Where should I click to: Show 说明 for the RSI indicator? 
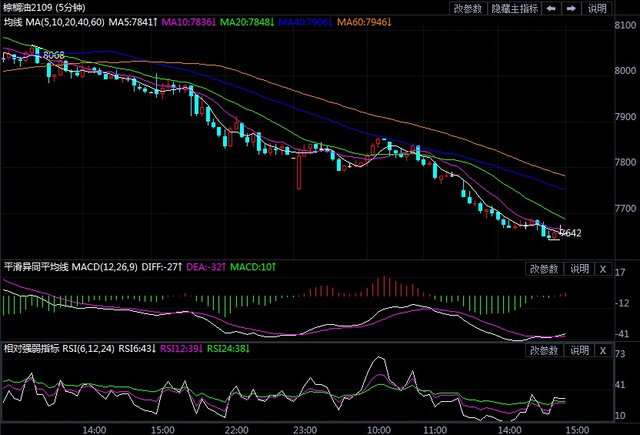578,350
